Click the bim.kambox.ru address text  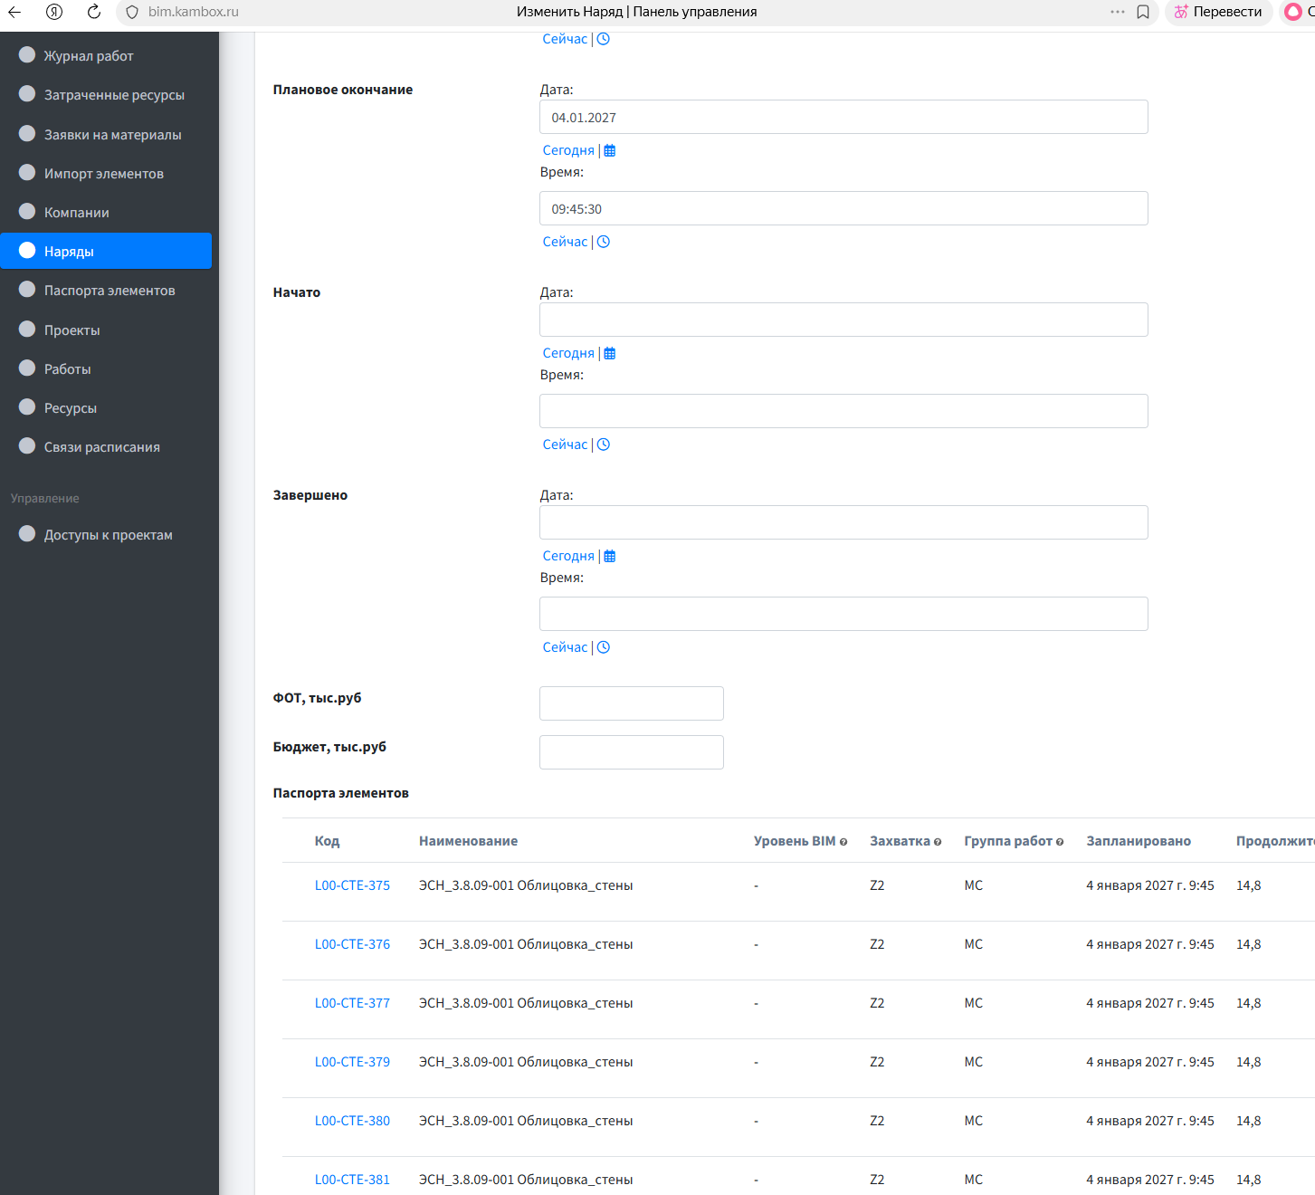pyautogui.click(x=194, y=12)
